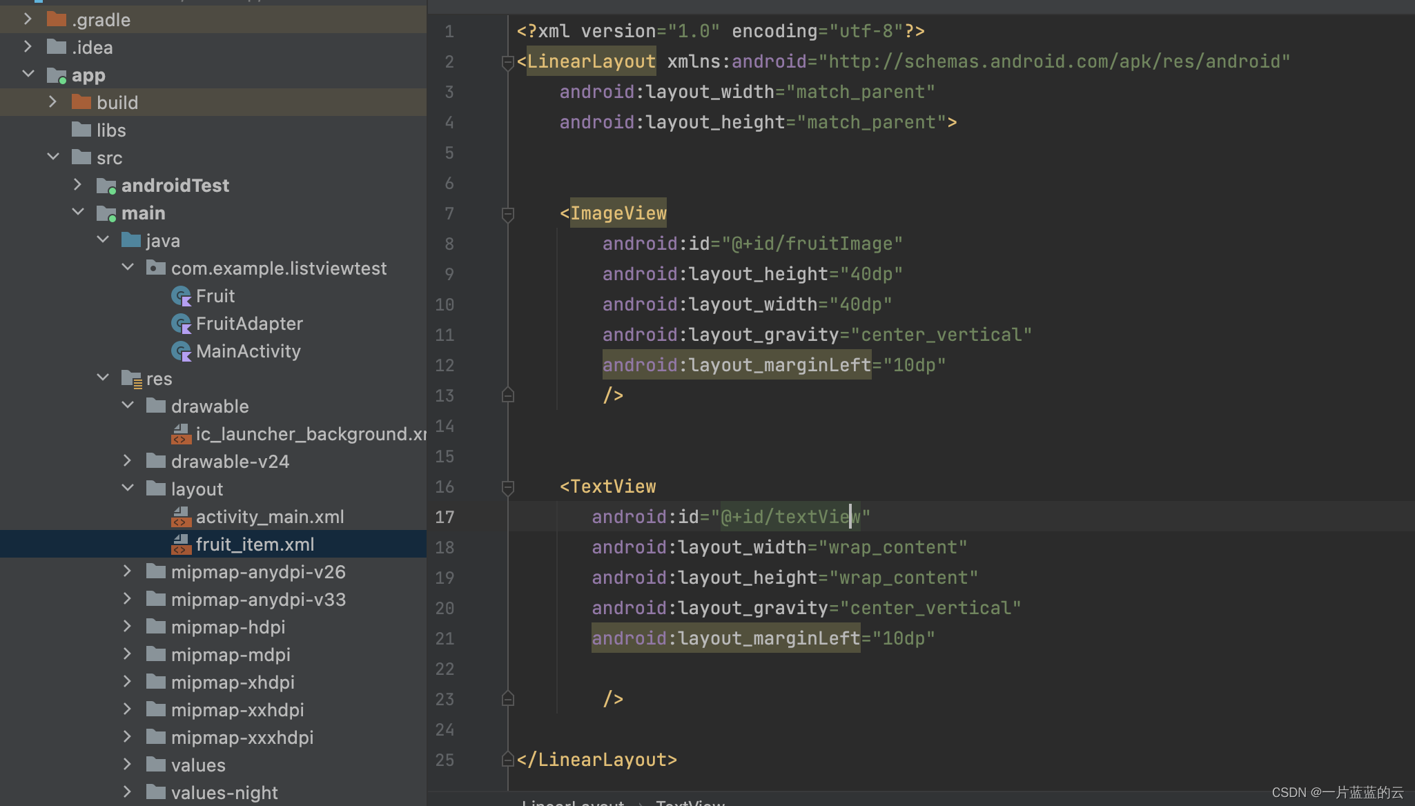Open the activity_main.xml layout file
The image size is (1415, 806).
(269, 517)
